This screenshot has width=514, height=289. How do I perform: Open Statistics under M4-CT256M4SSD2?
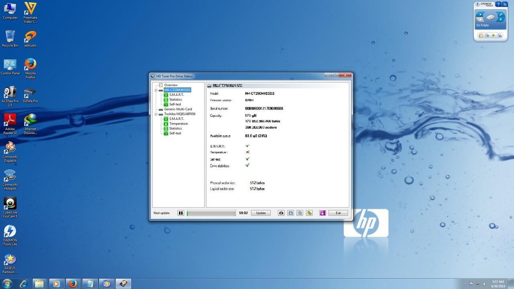[175, 100]
